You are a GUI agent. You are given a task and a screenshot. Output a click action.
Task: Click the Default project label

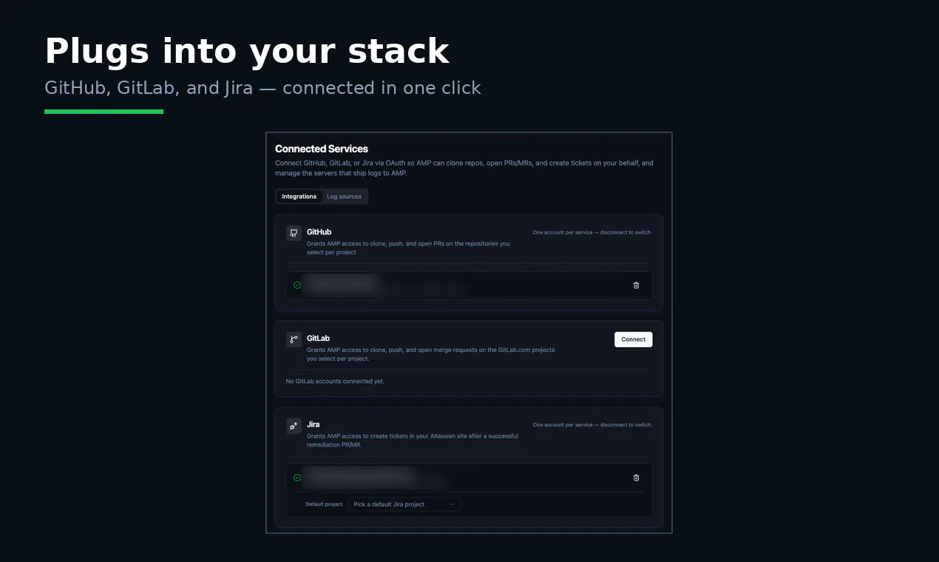[x=324, y=504]
